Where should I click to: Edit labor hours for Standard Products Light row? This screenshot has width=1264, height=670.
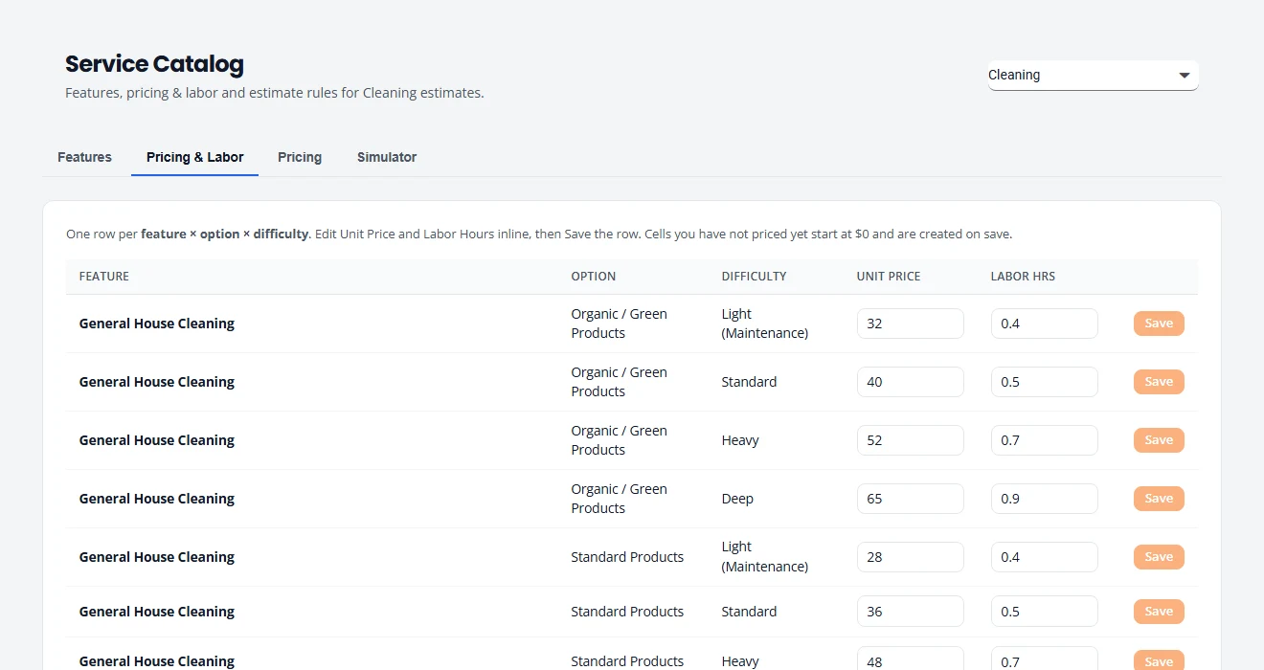coord(1044,557)
